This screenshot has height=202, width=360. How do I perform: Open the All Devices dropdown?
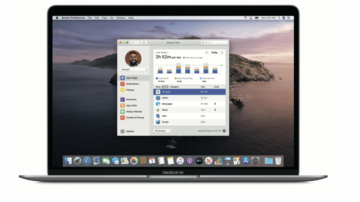pos(163,131)
